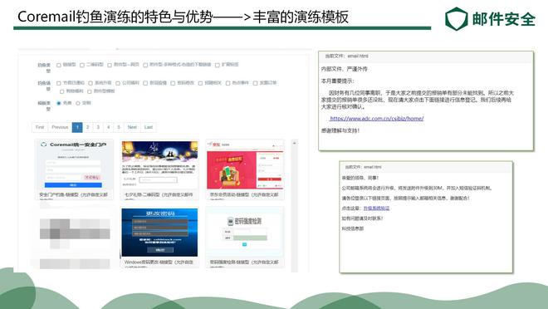
Task: Check the 公司福利 scenario checkbox
Action: pyautogui.click(x=118, y=83)
